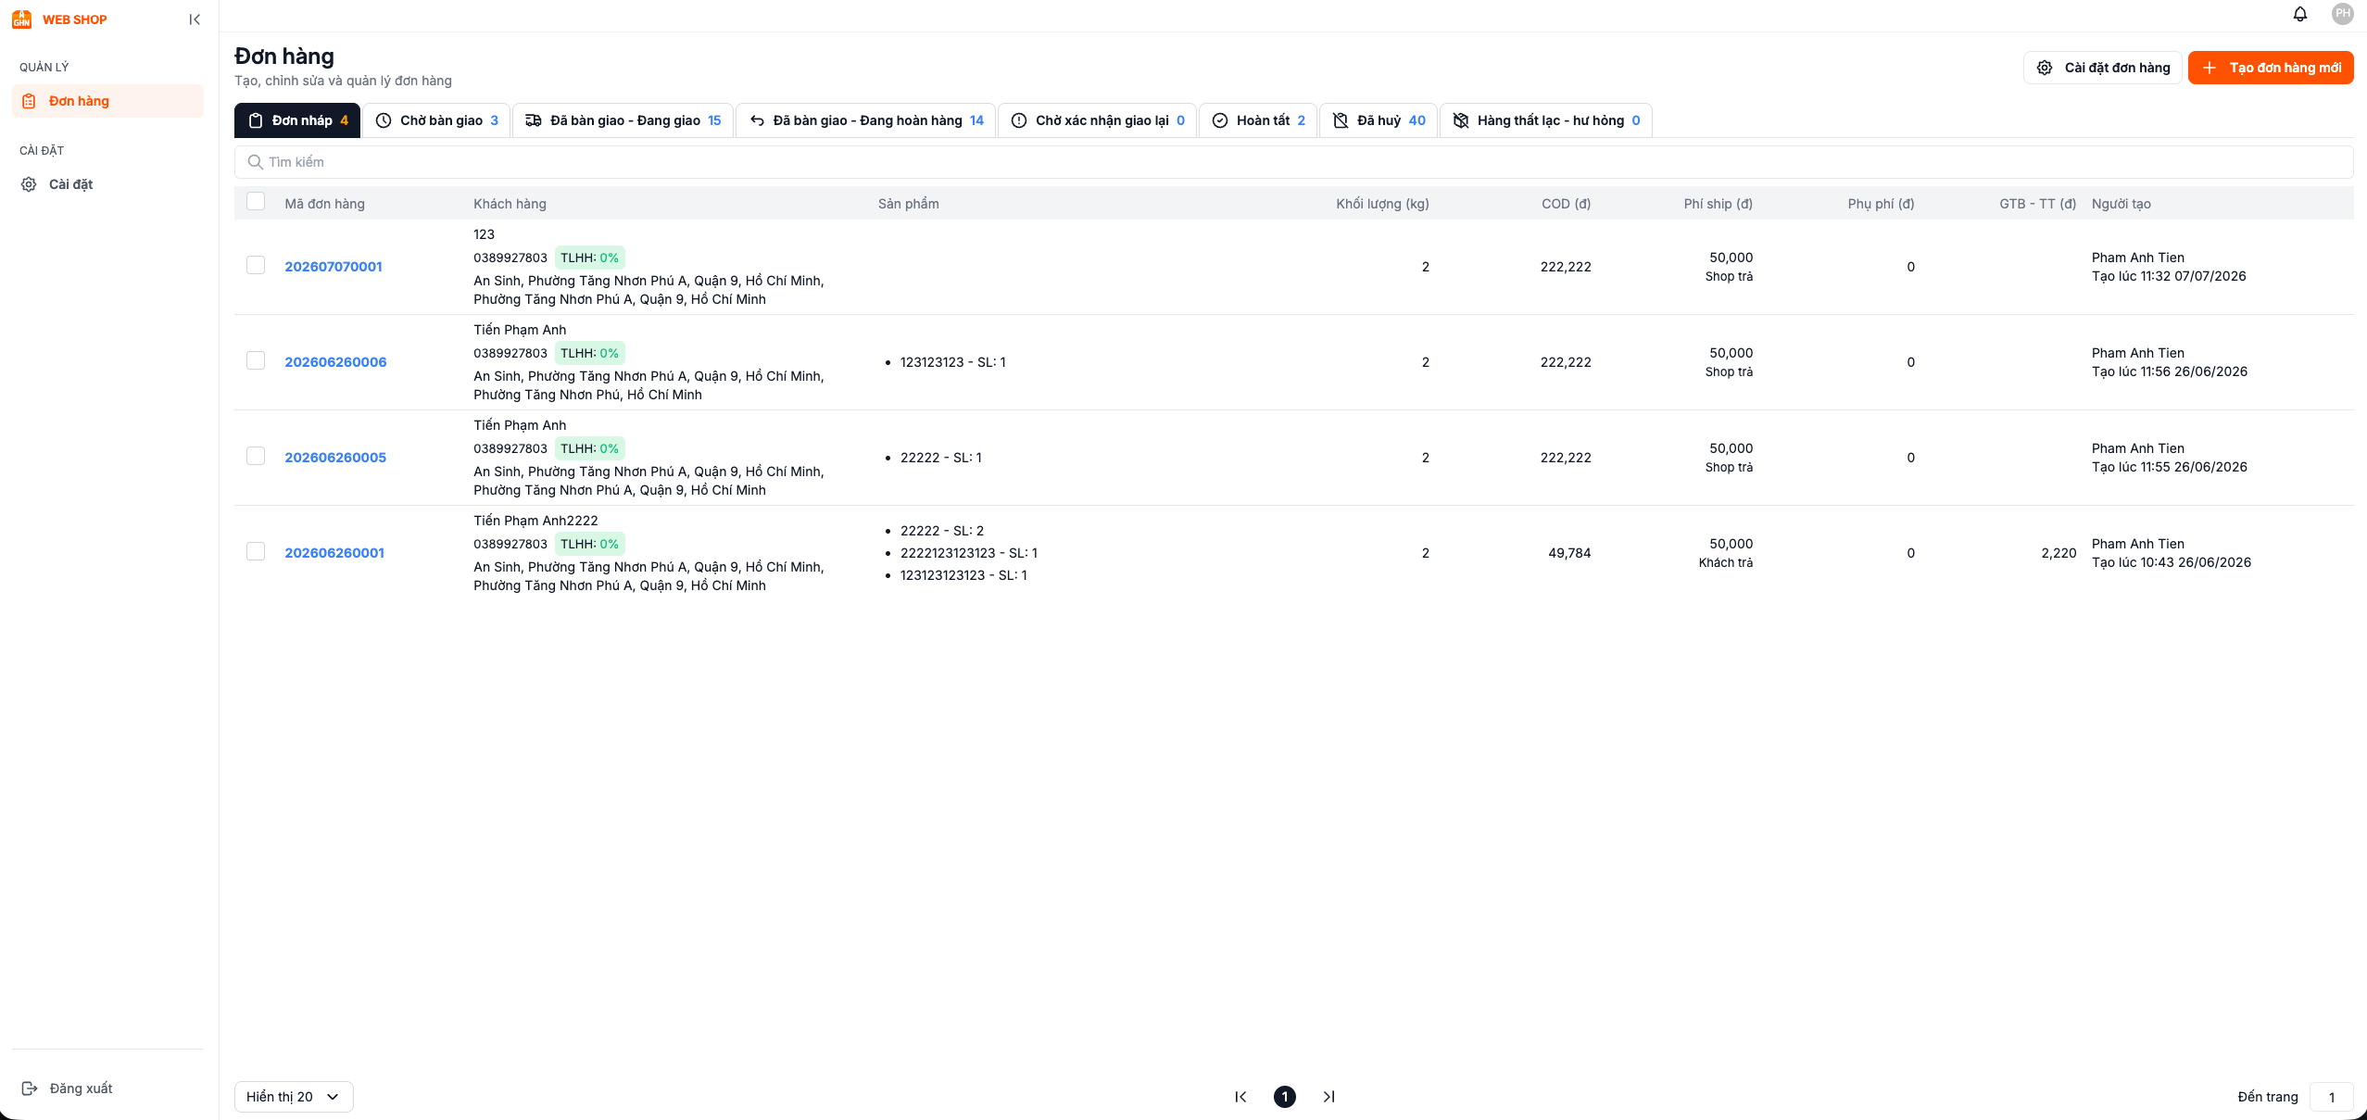Image resolution: width=2367 pixels, height=1120 pixels.
Task: Click the Đăng xuất logout icon
Action: pos(30,1089)
